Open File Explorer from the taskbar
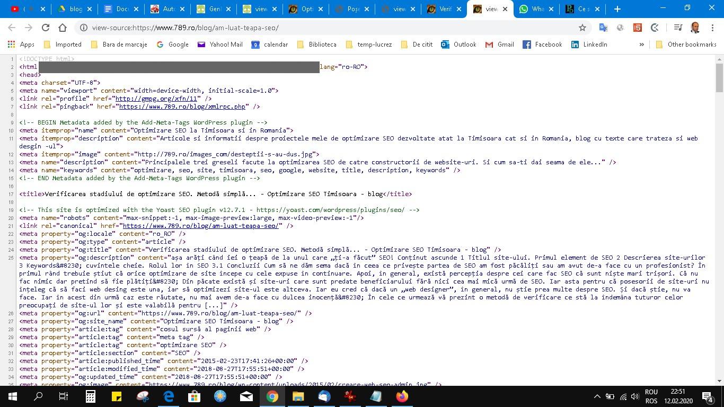The image size is (724, 407). click(x=298, y=396)
